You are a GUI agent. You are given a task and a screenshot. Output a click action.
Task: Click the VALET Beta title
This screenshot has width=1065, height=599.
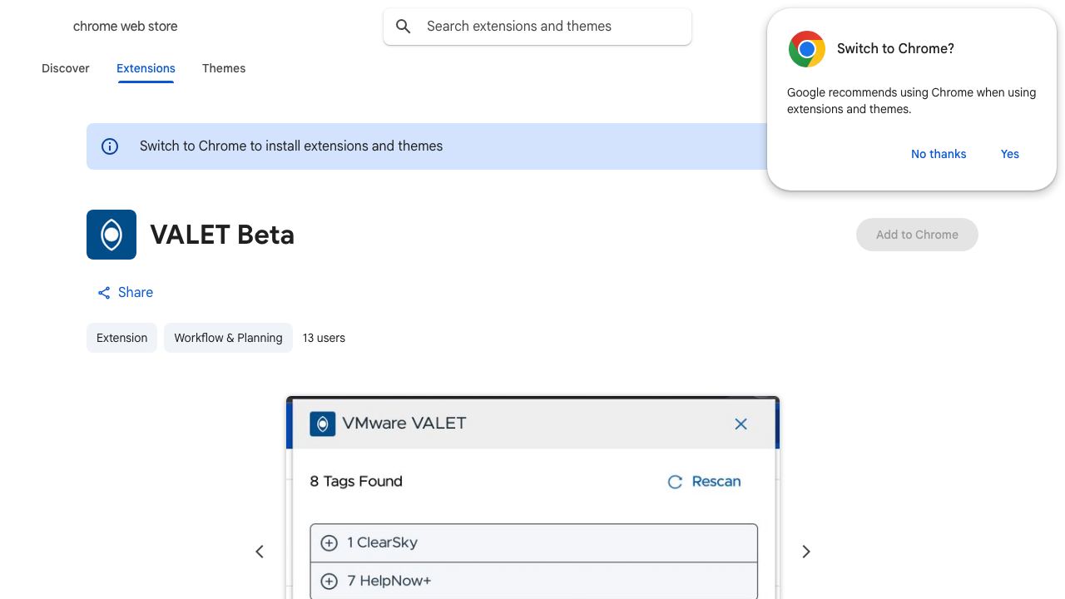tap(222, 235)
